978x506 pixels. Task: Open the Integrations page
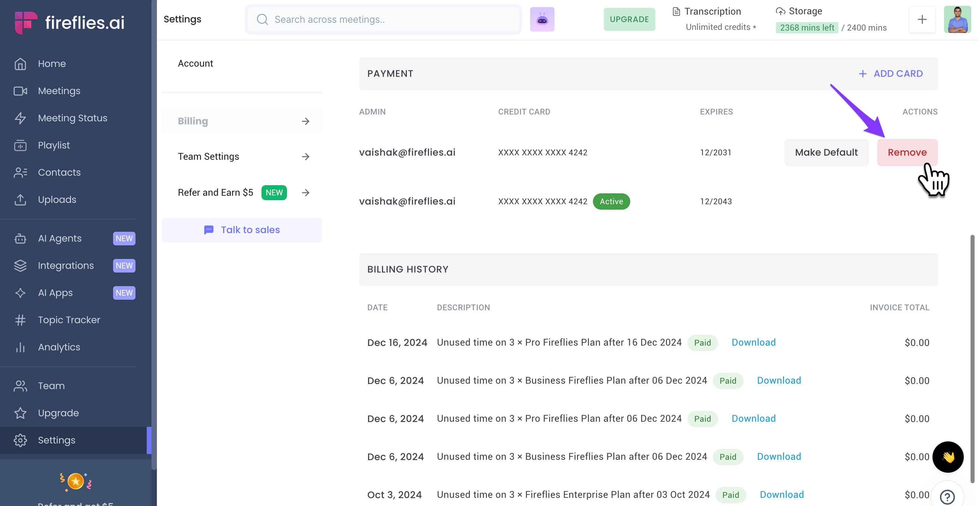click(x=66, y=265)
